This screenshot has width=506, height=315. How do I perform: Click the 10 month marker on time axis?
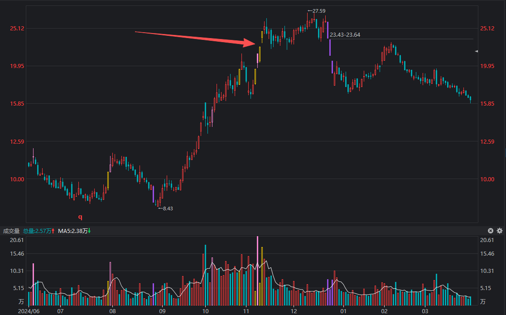click(205, 311)
